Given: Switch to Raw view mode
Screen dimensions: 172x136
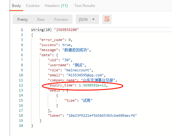Looking at the screenshot, I should click(x=41, y=20).
